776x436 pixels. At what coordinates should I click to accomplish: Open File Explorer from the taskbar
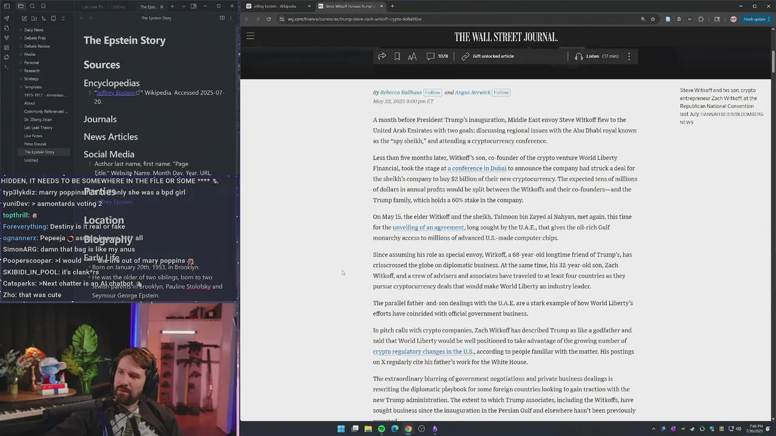pos(368,429)
